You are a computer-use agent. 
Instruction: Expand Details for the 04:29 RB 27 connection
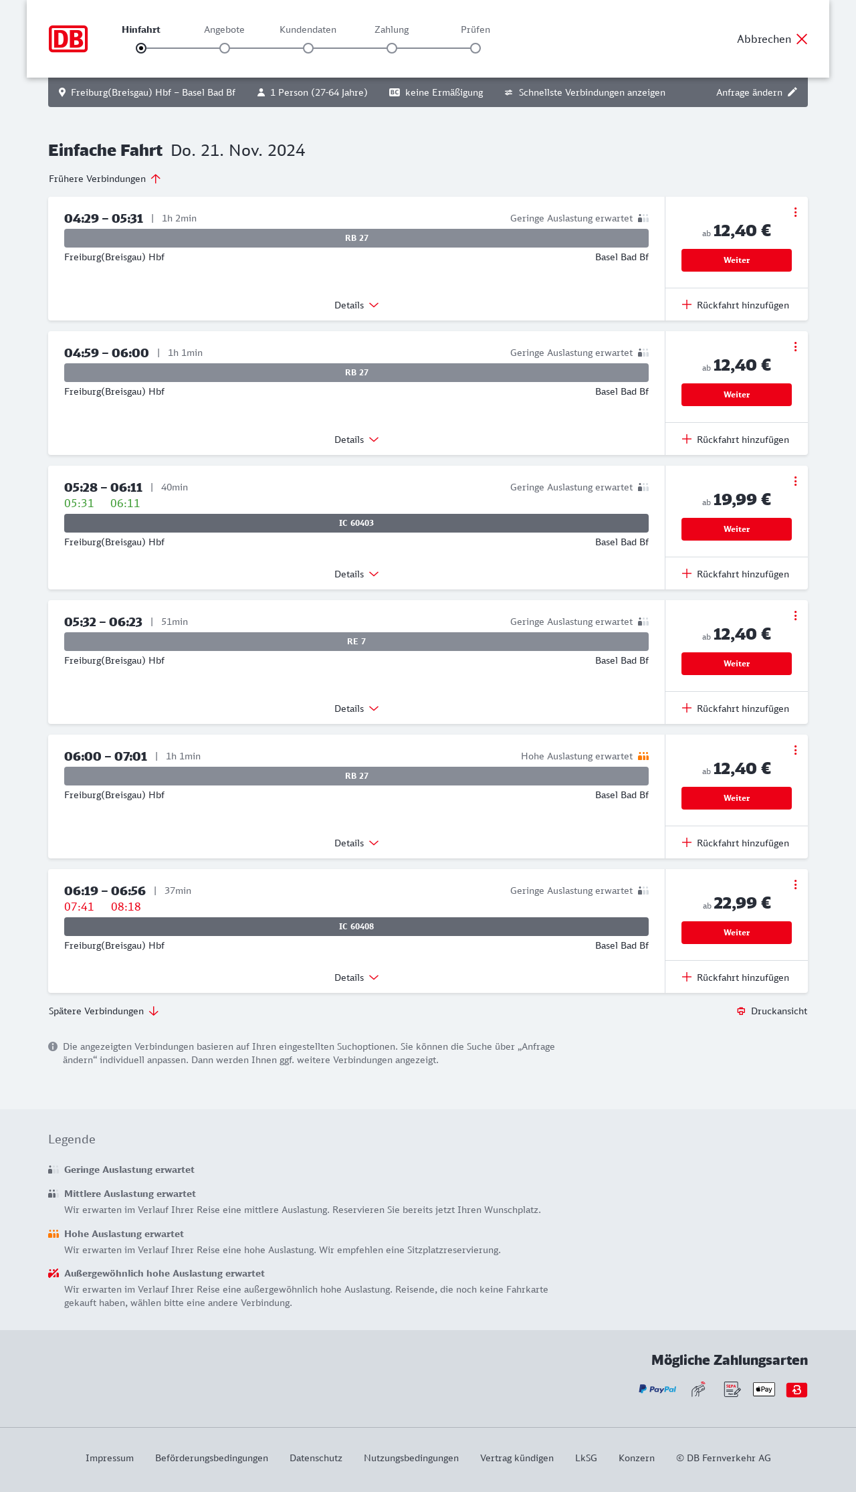[x=356, y=305]
